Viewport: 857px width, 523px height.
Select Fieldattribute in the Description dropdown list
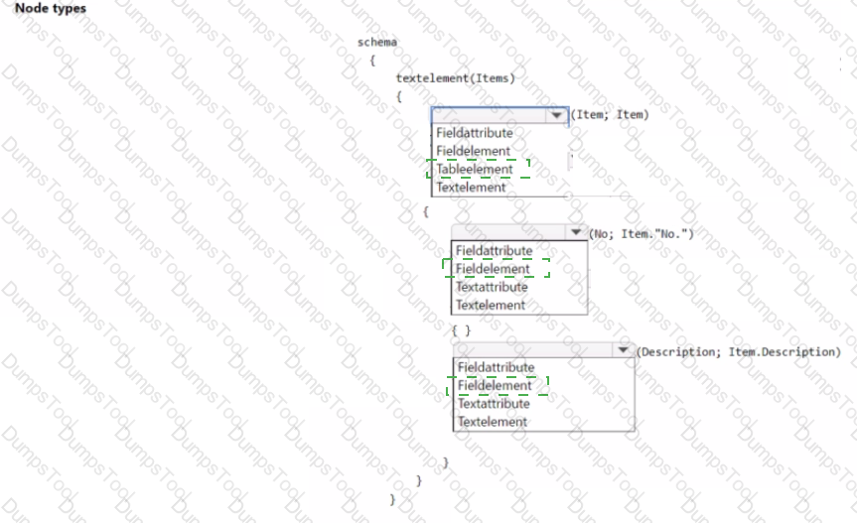click(x=496, y=367)
